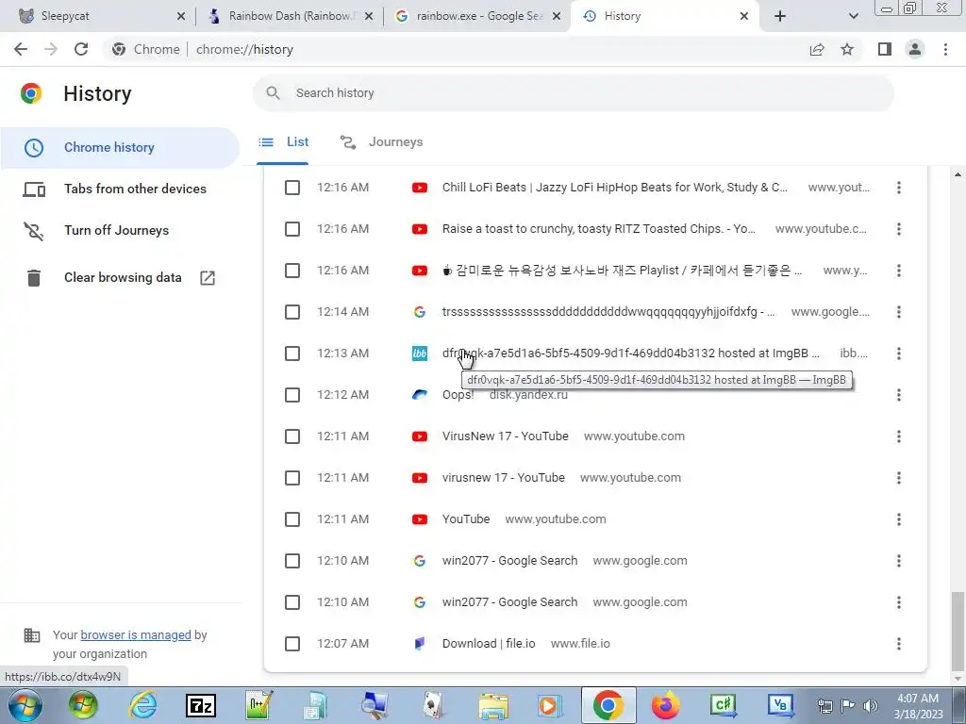Image resolution: width=966 pixels, height=724 pixels.
Task: Switch to the Journeys tab
Action: pyautogui.click(x=381, y=142)
